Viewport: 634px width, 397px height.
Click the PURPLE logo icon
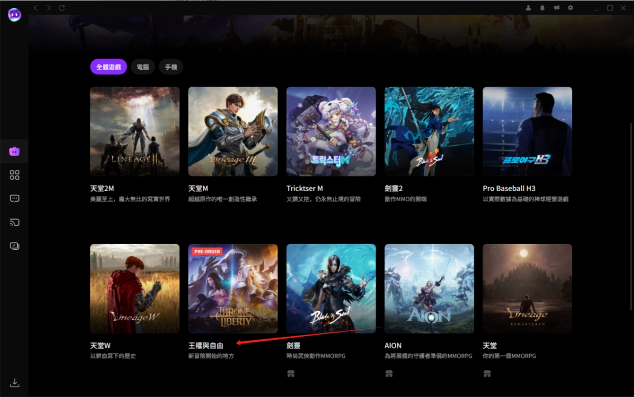(14, 14)
